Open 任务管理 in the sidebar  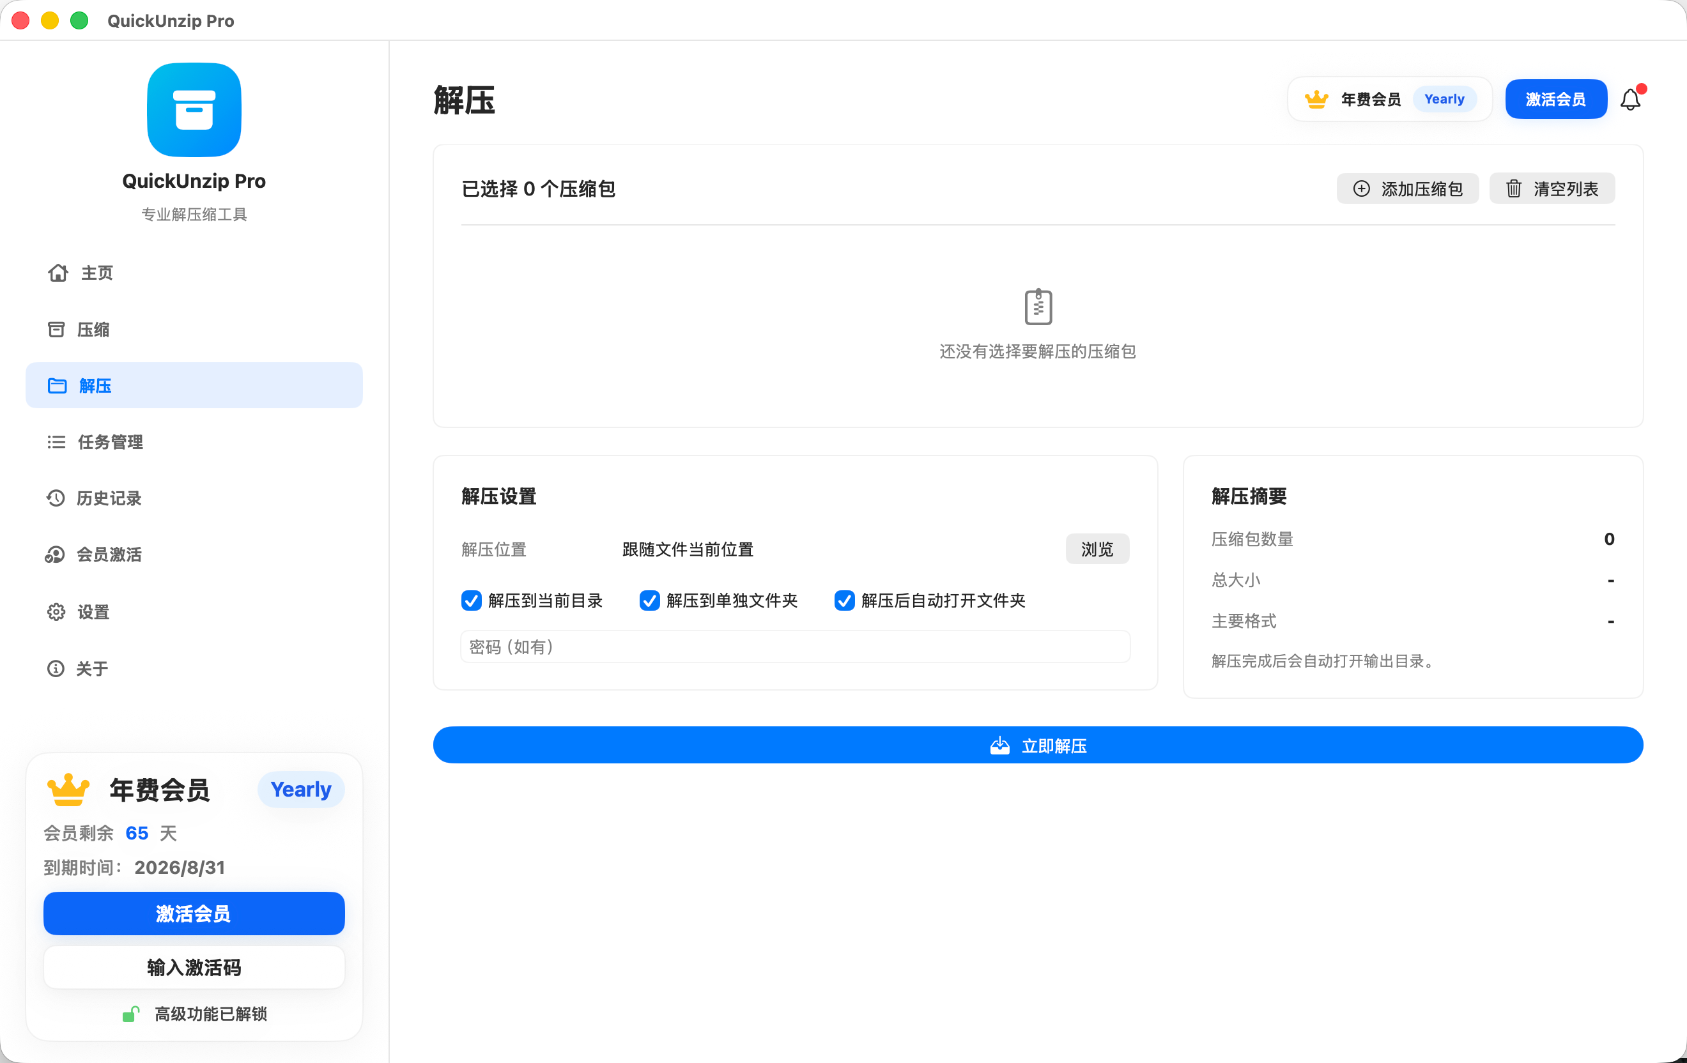tap(194, 442)
